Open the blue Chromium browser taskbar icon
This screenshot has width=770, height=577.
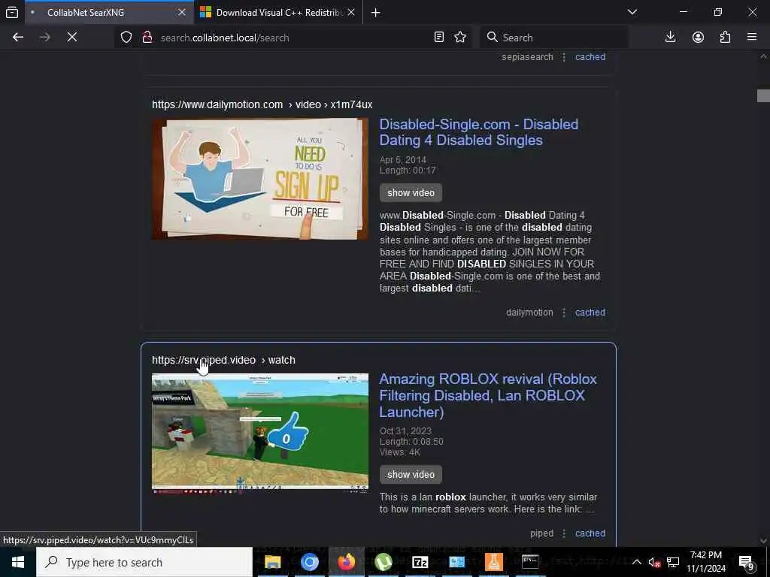(x=309, y=562)
